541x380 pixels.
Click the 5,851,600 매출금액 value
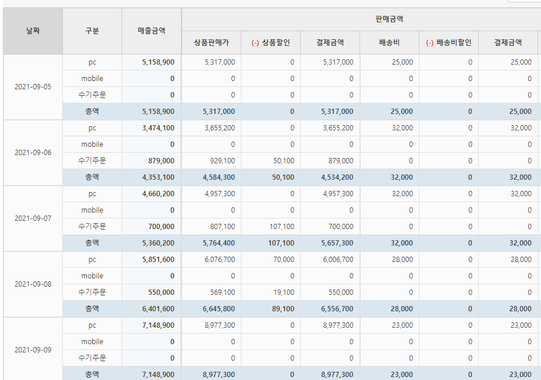[158, 260]
